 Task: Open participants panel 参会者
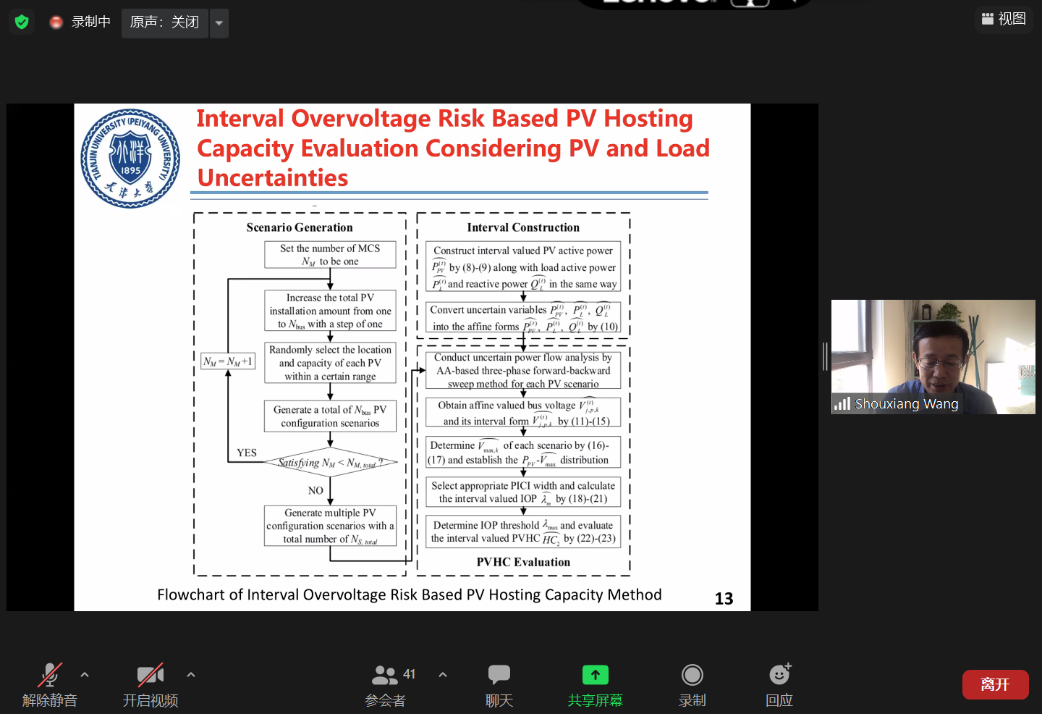386,684
